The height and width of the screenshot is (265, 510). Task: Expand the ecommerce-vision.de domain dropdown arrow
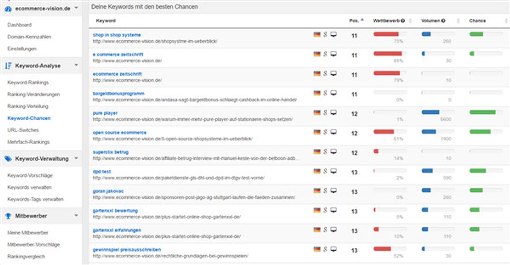click(x=76, y=8)
